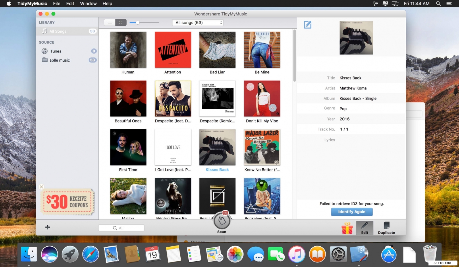
Task: Open iBooks from the Dock
Action: (317, 254)
